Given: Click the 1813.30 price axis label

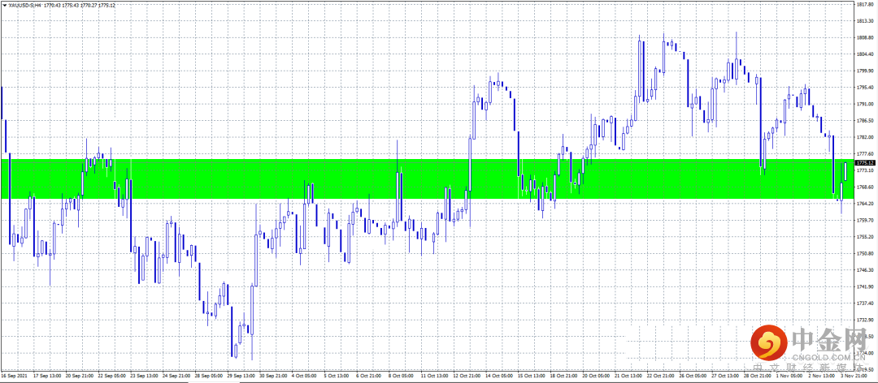Looking at the screenshot, I should 867,20.
